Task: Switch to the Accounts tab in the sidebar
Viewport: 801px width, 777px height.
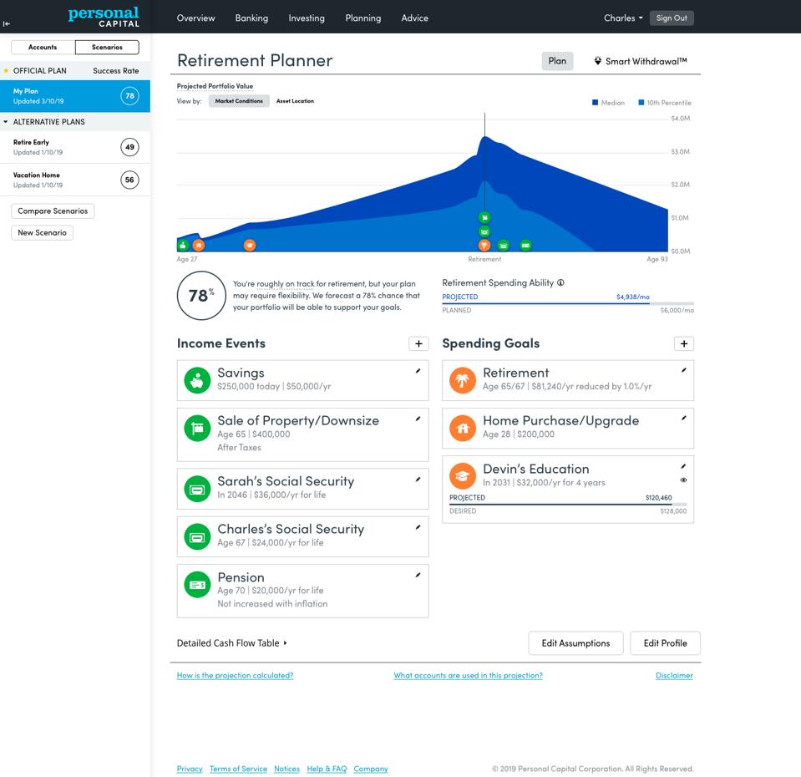Action: tap(43, 47)
